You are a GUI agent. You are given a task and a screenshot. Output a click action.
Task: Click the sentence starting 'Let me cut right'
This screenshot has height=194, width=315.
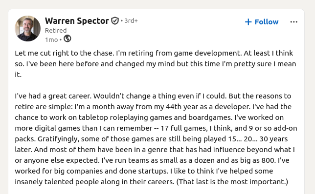pos(65,53)
